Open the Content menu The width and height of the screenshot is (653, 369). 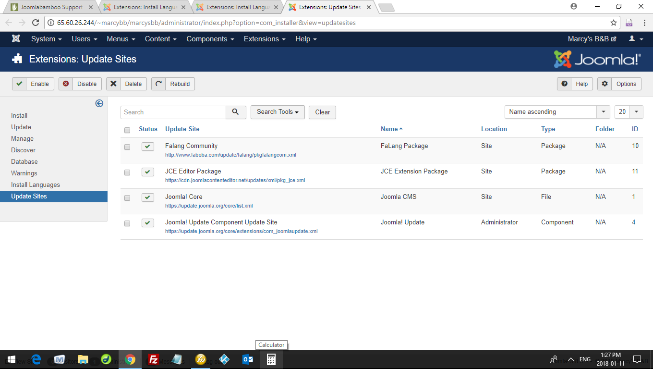tap(161, 39)
